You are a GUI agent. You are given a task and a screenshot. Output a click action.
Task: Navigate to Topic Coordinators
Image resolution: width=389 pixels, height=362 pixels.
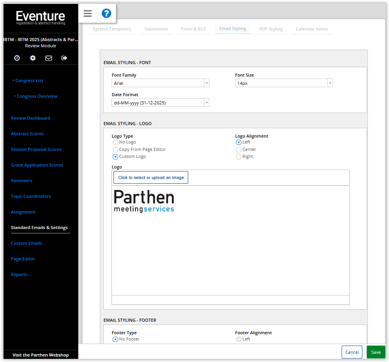[x=31, y=196]
